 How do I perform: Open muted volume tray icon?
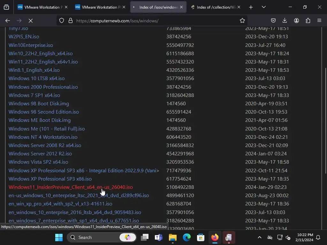coord(288,237)
